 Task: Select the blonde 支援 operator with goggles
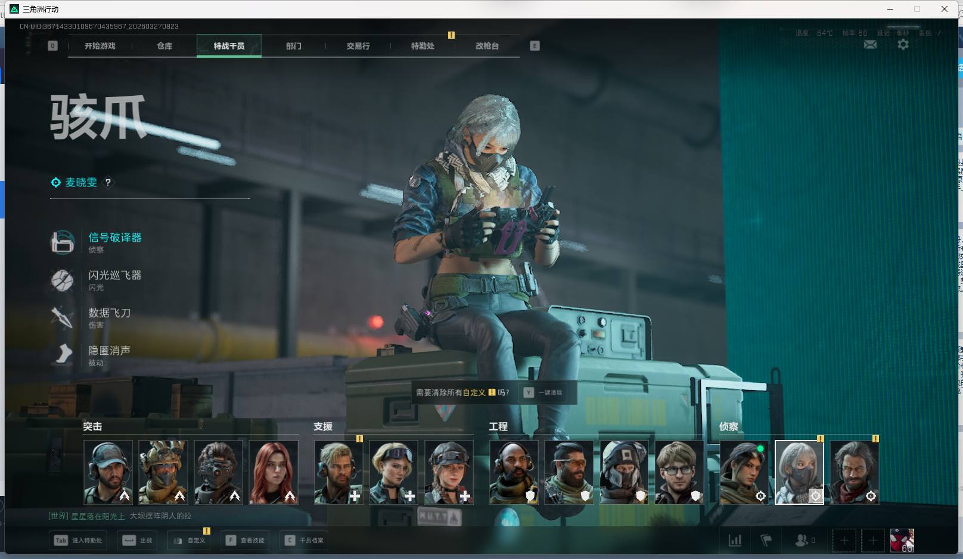pyautogui.click(x=394, y=473)
